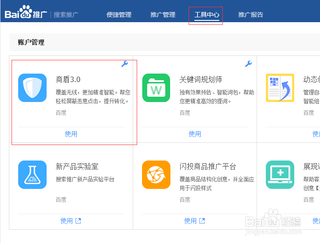
Task: Click the wrench icon on 关键词规划师 card
Action: (249, 64)
